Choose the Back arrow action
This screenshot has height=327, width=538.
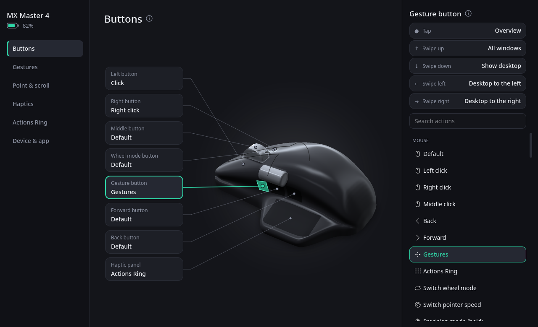(468, 221)
